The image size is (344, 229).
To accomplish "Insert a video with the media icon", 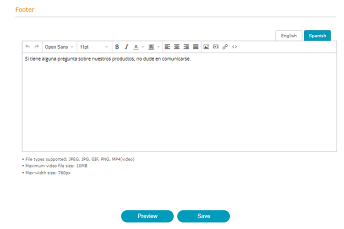I will pos(215,47).
